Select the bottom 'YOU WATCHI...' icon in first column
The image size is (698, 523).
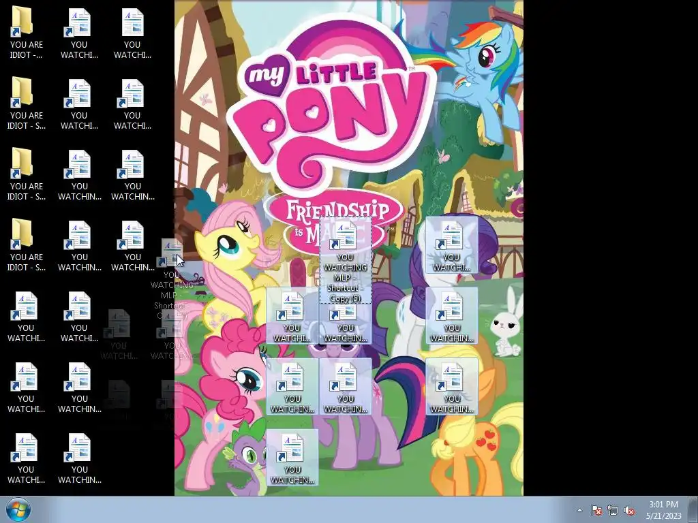[x=27, y=457]
